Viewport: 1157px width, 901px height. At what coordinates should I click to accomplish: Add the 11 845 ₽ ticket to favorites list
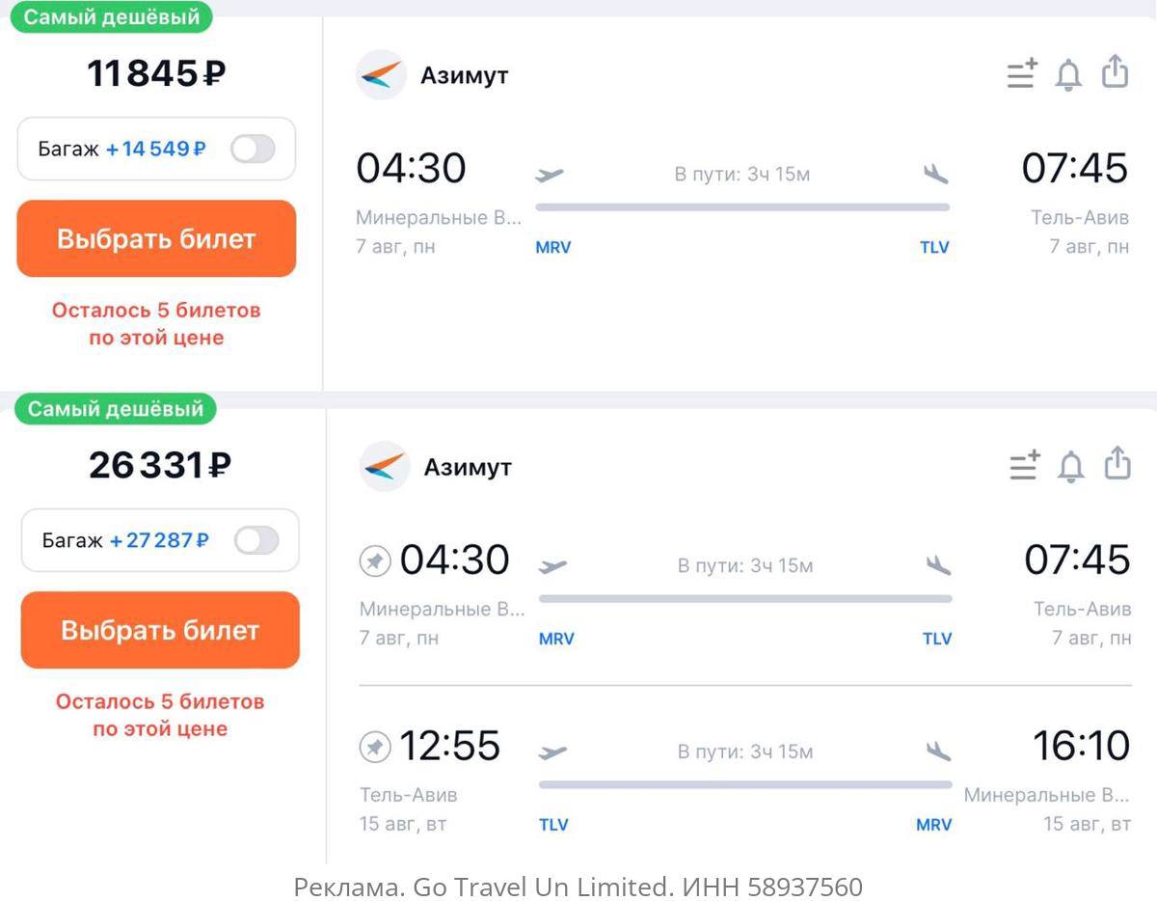point(1022,74)
